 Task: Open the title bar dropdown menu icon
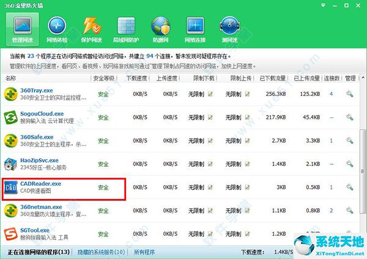(x=323, y=5)
